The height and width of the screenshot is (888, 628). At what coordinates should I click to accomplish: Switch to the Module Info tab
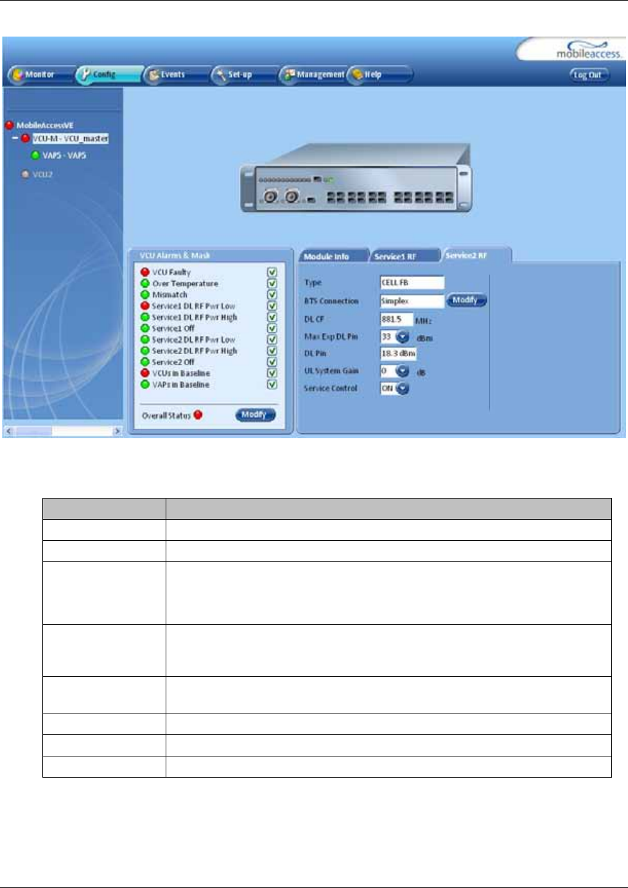333,256
